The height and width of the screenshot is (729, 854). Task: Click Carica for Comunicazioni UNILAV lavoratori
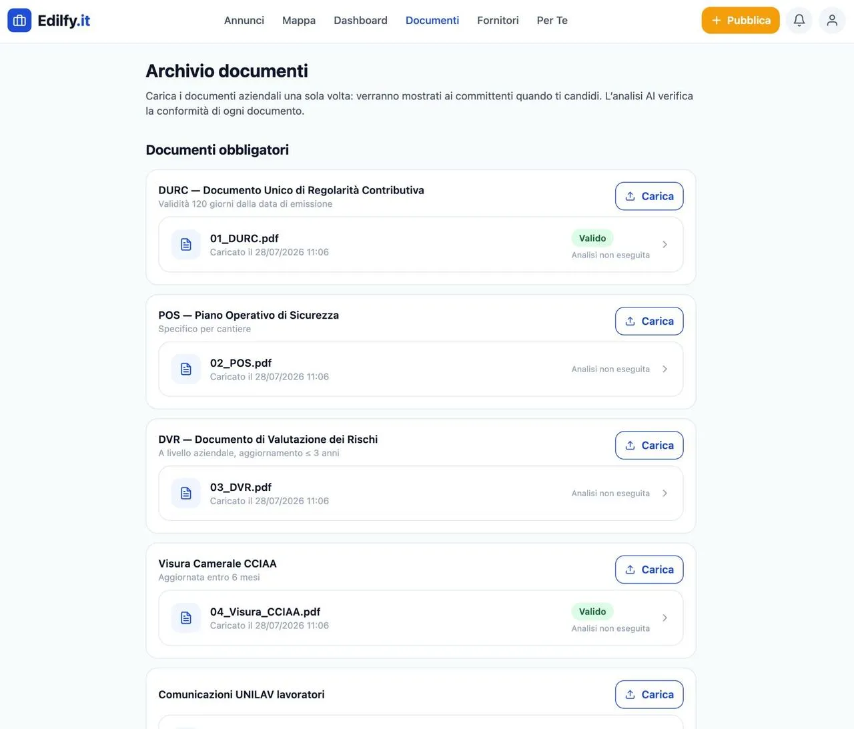click(649, 694)
